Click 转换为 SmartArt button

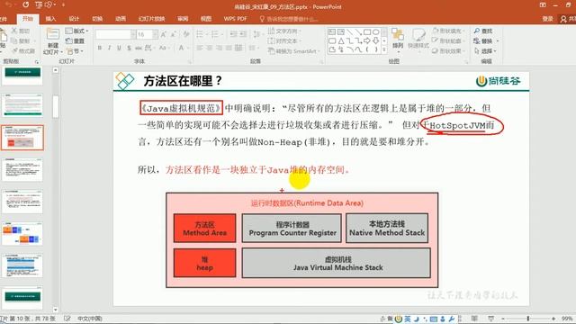pyautogui.click(x=294, y=51)
